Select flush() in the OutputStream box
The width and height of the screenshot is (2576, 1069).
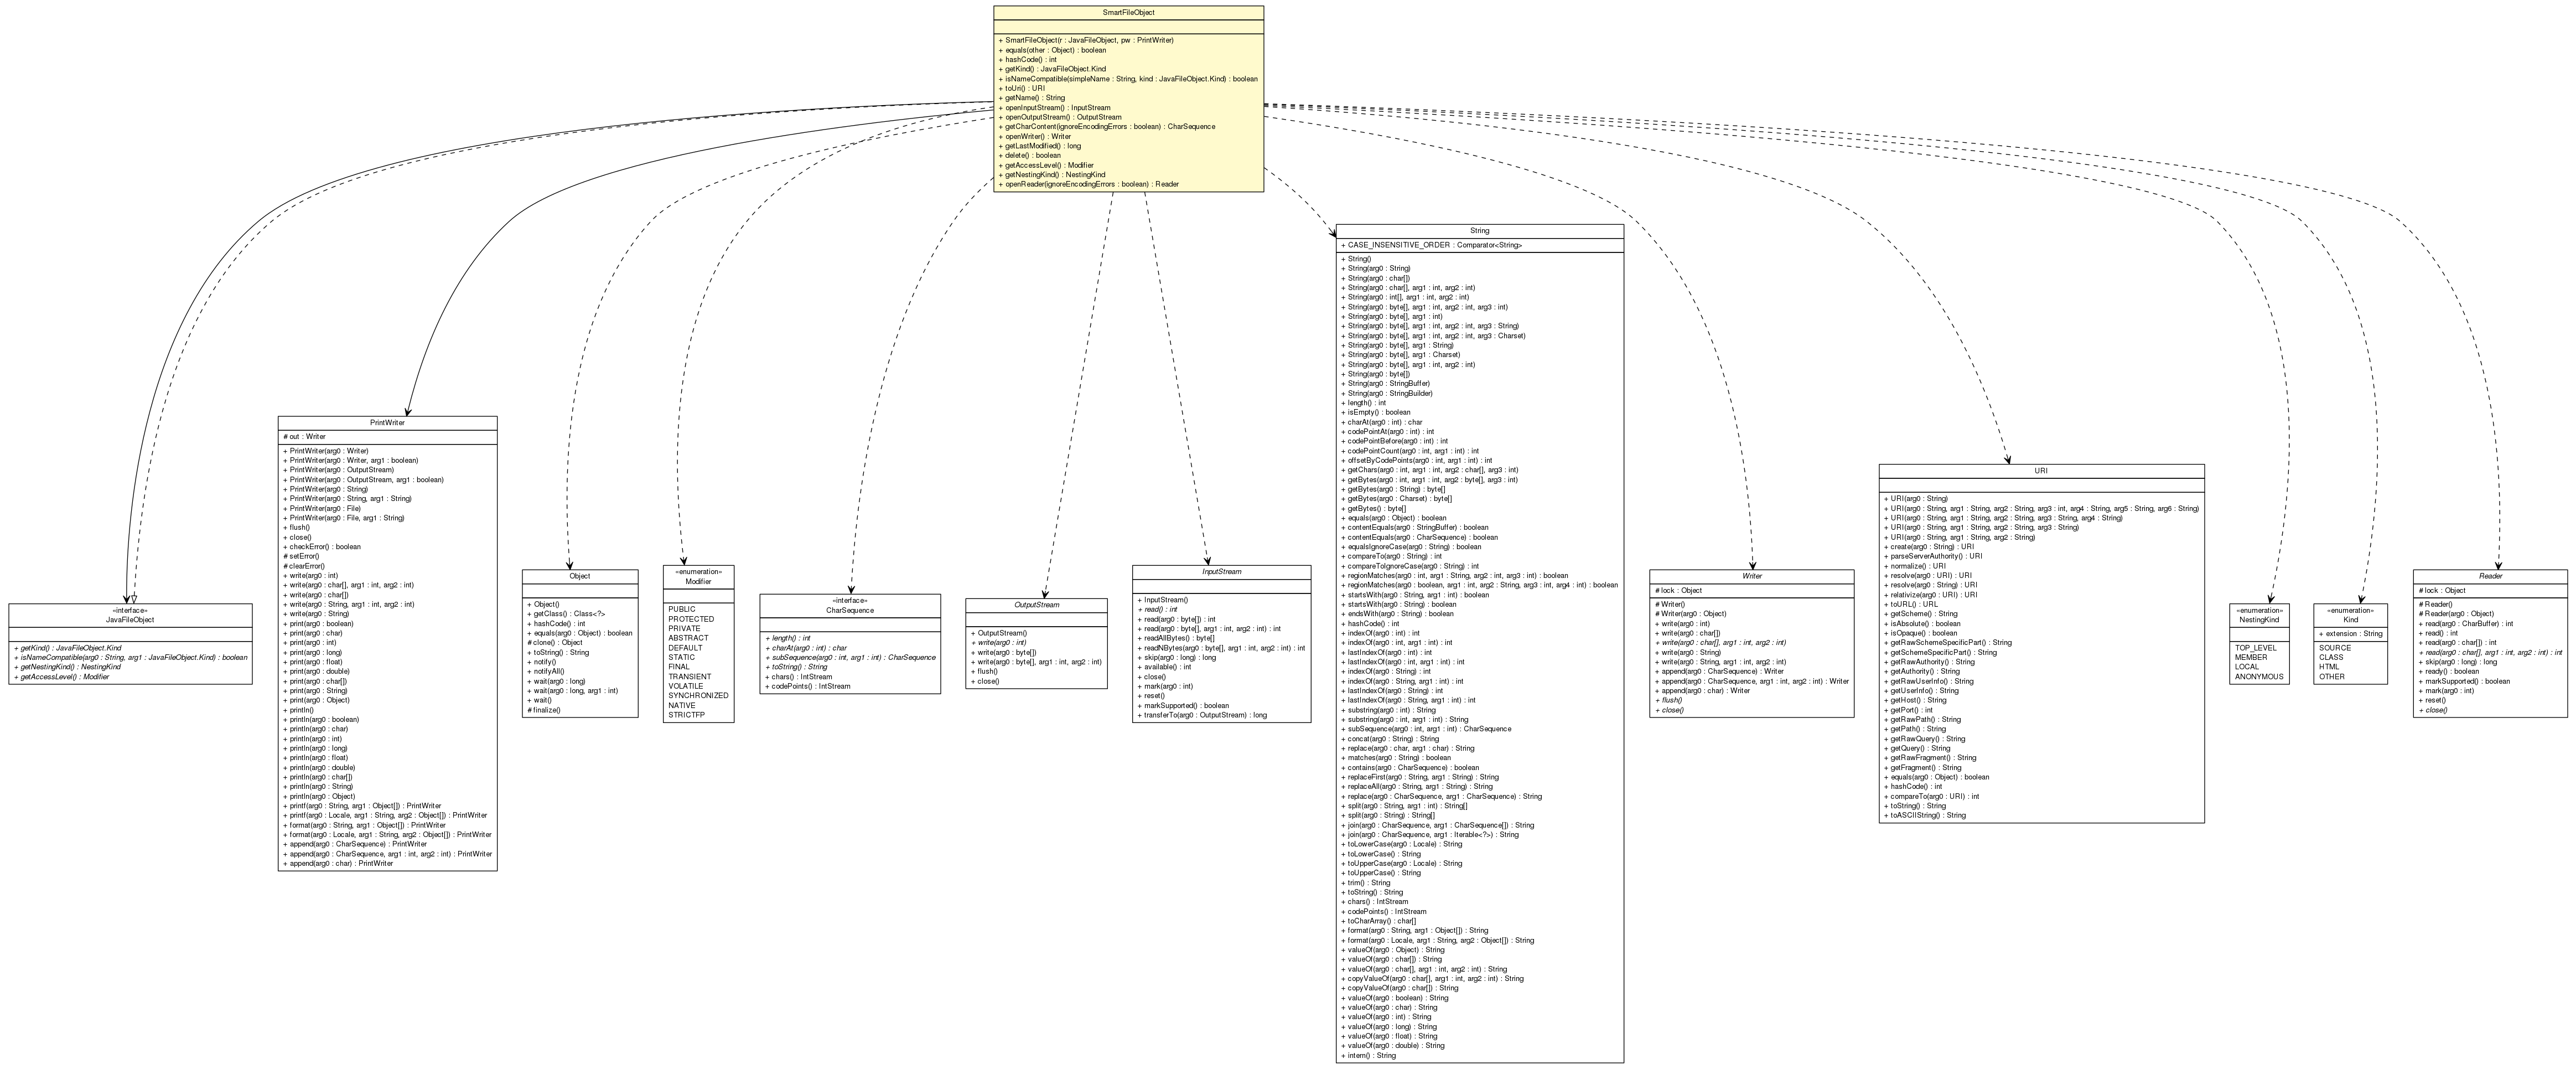(x=983, y=672)
